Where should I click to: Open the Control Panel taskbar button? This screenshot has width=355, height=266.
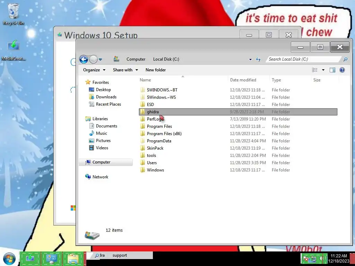[52, 258]
